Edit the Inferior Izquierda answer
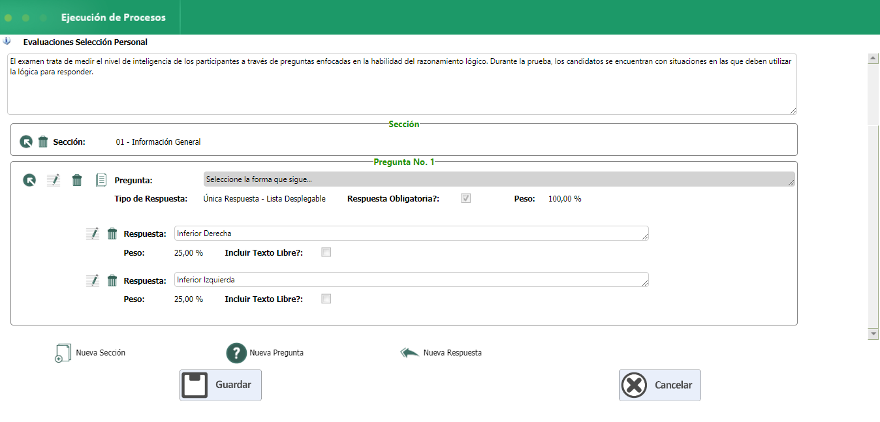 pos(93,280)
